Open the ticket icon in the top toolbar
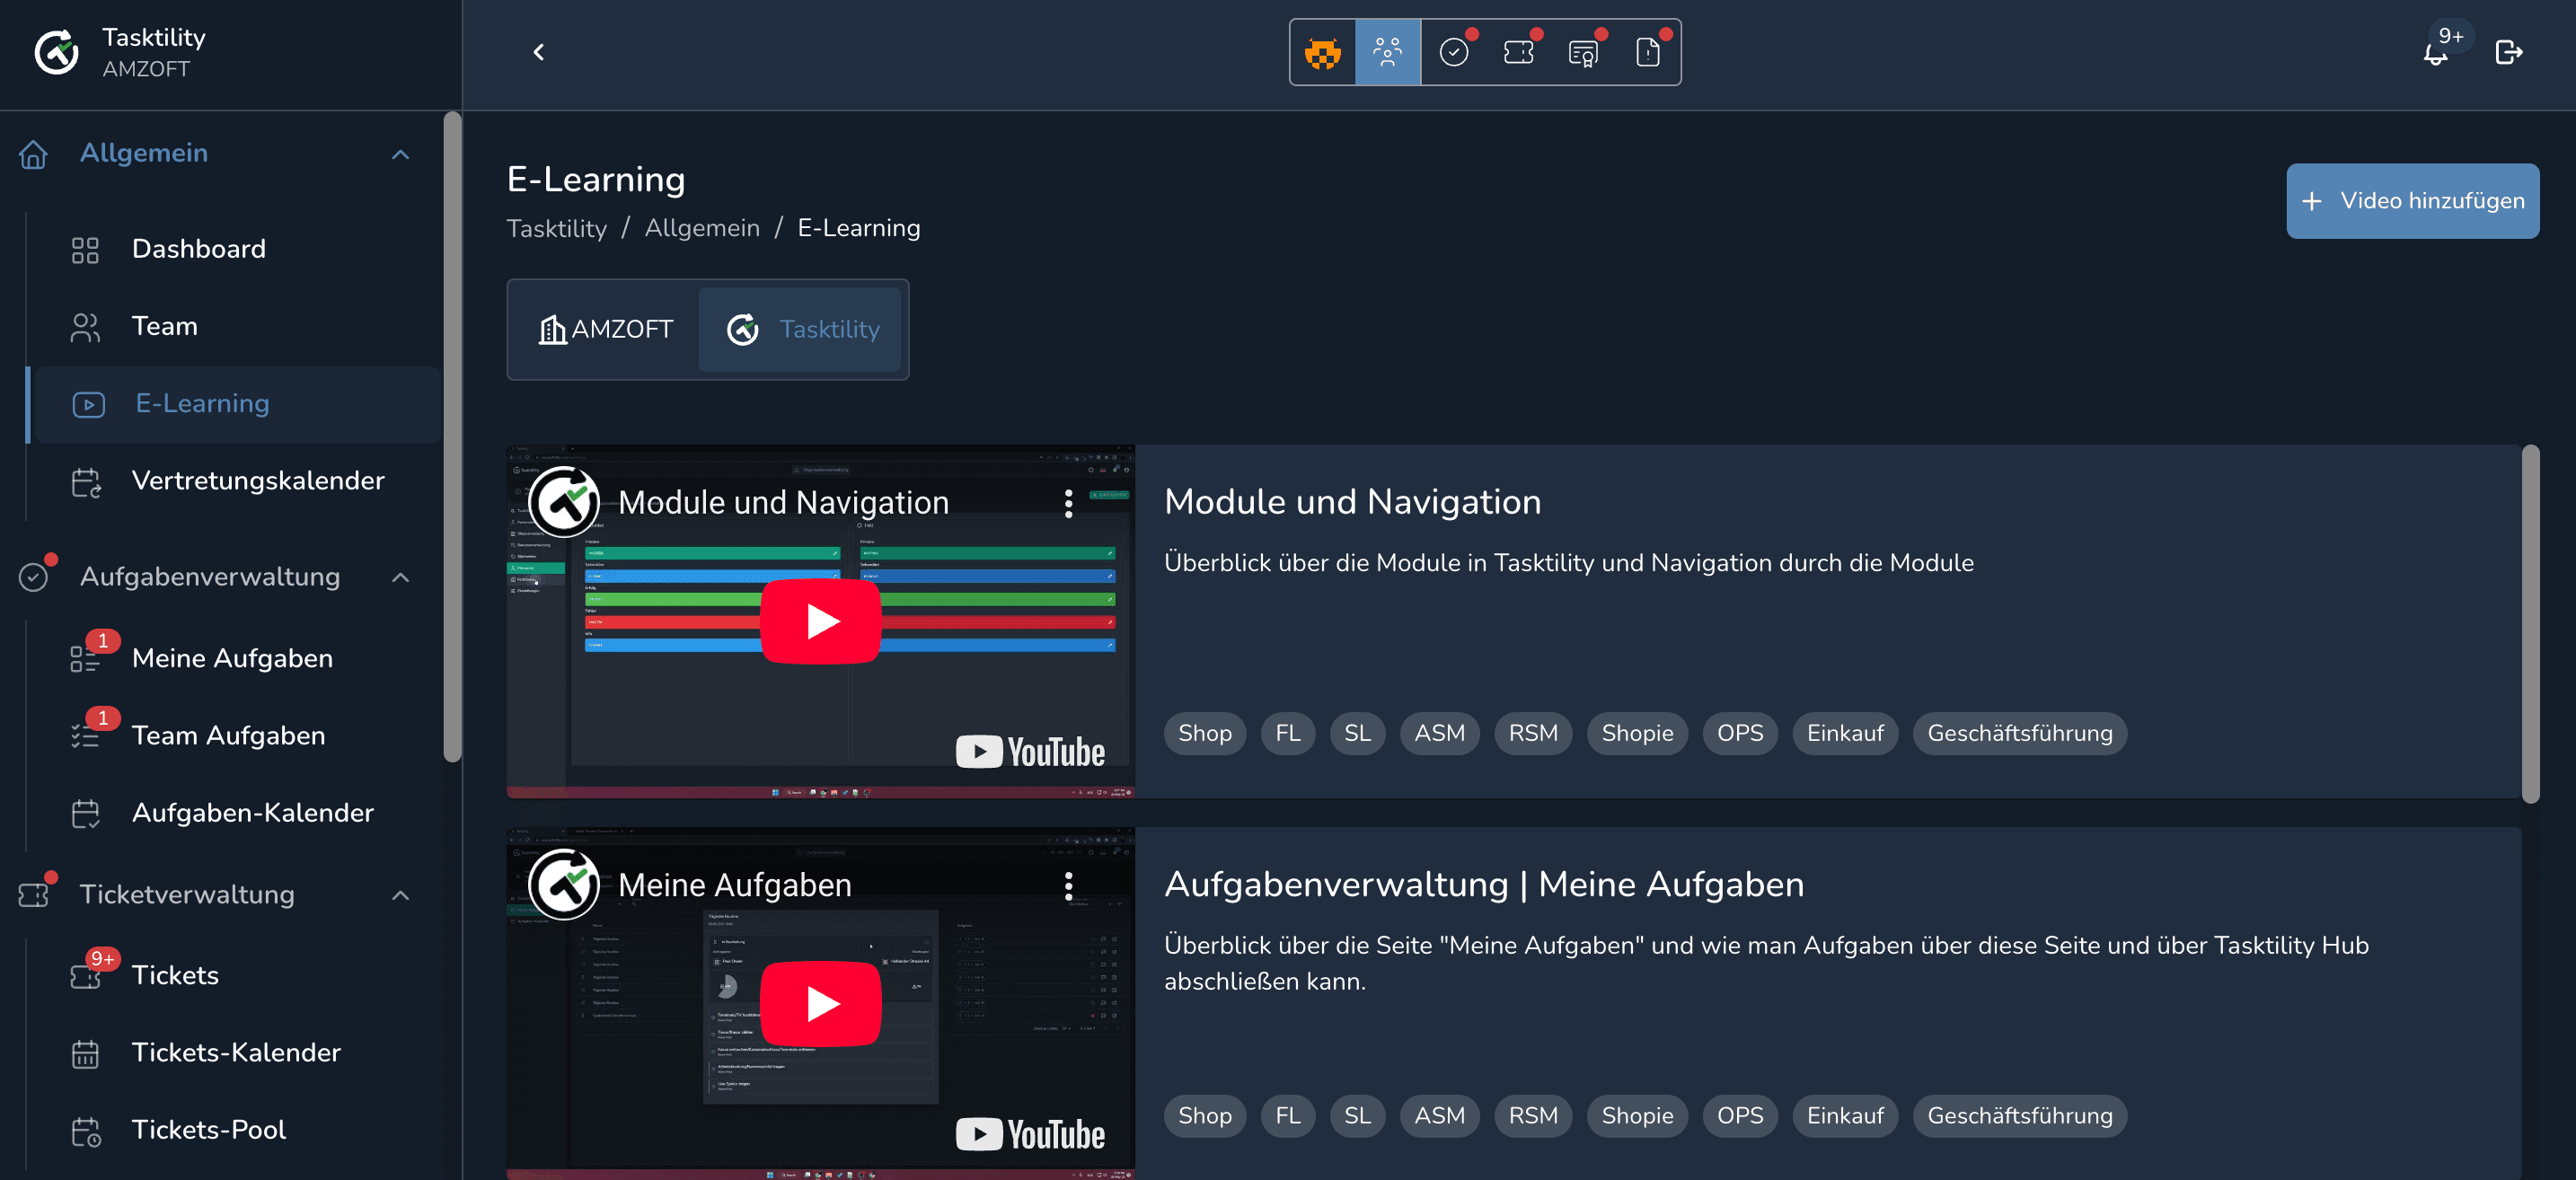 click(x=1518, y=52)
